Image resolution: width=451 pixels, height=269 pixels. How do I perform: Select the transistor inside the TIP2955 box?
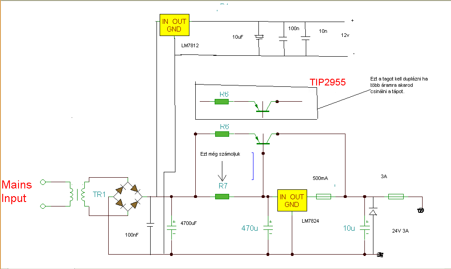(262, 107)
